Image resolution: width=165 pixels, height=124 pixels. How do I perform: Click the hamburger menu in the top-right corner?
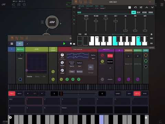tap(162, 4)
